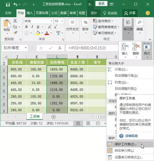Click the insert function fx icon
The height and width of the screenshot is (161, 154).
(x=60, y=48)
